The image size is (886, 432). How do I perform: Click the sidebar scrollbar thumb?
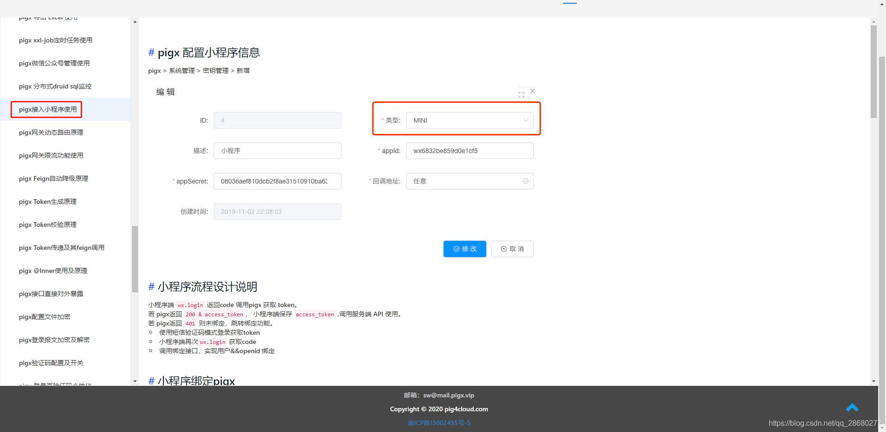click(135, 259)
